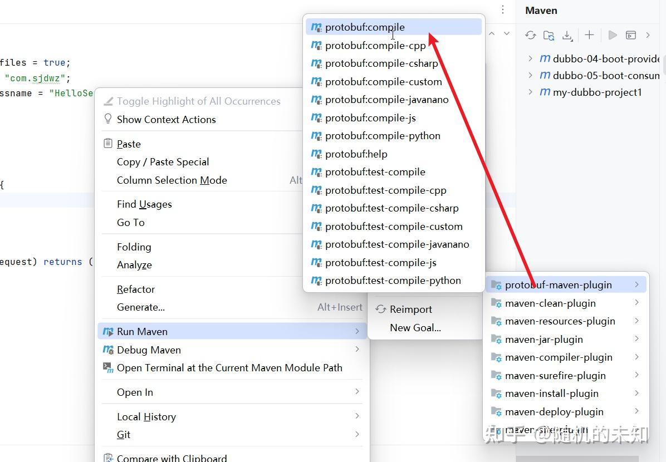This screenshot has width=666, height=462.
Task: Select protobuf:compile-python goal
Action: pyautogui.click(x=383, y=136)
